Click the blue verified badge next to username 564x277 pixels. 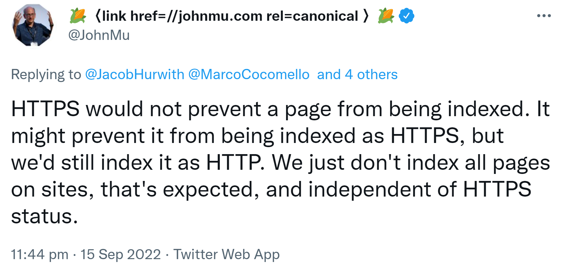pos(406,15)
